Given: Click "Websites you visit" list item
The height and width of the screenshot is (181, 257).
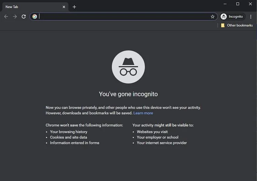Looking at the screenshot, I should [x=152, y=132].
